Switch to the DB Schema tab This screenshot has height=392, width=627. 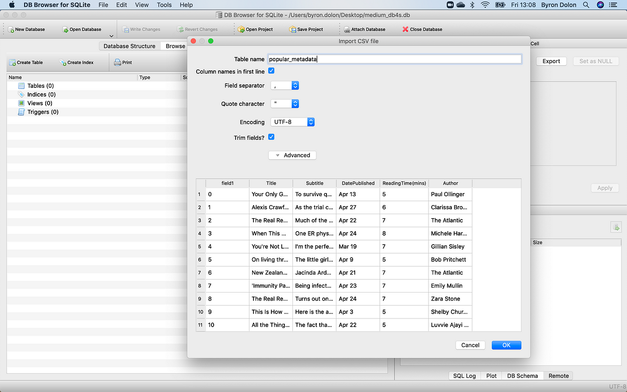click(x=522, y=376)
